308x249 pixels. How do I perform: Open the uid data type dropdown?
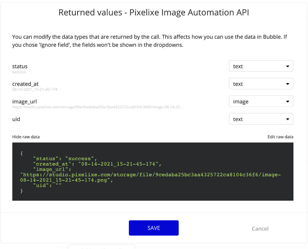(261, 119)
